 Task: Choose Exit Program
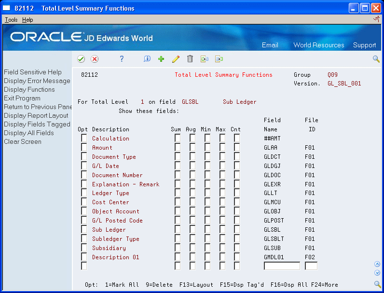22,98
